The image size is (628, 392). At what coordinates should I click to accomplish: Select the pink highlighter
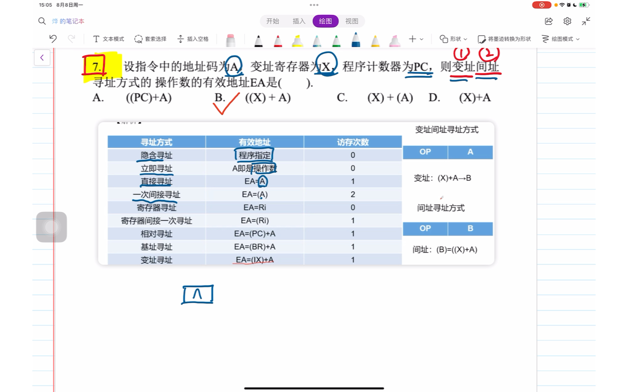(x=395, y=40)
